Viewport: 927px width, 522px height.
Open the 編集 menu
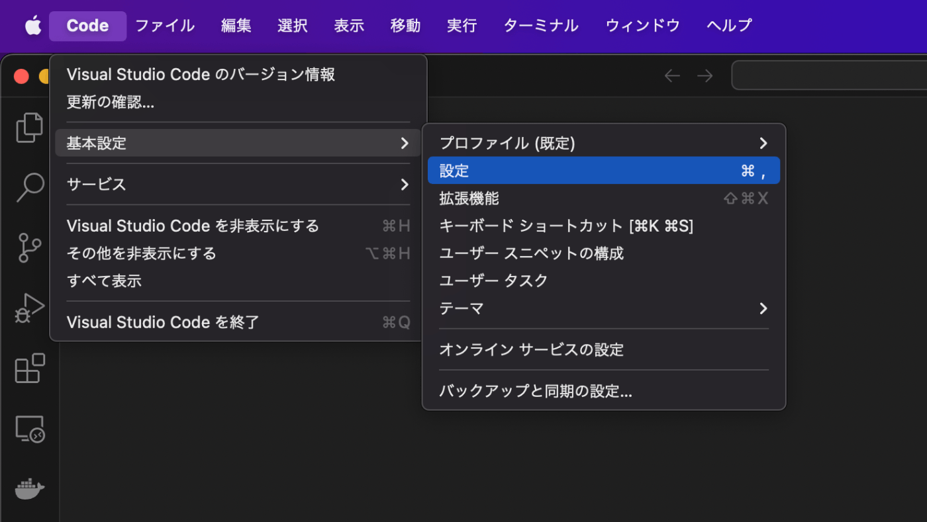coord(236,26)
